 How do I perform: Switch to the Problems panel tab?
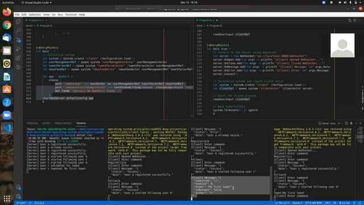coord(32,124)
